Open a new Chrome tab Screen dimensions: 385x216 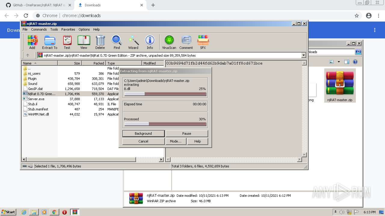click(153, 5)
